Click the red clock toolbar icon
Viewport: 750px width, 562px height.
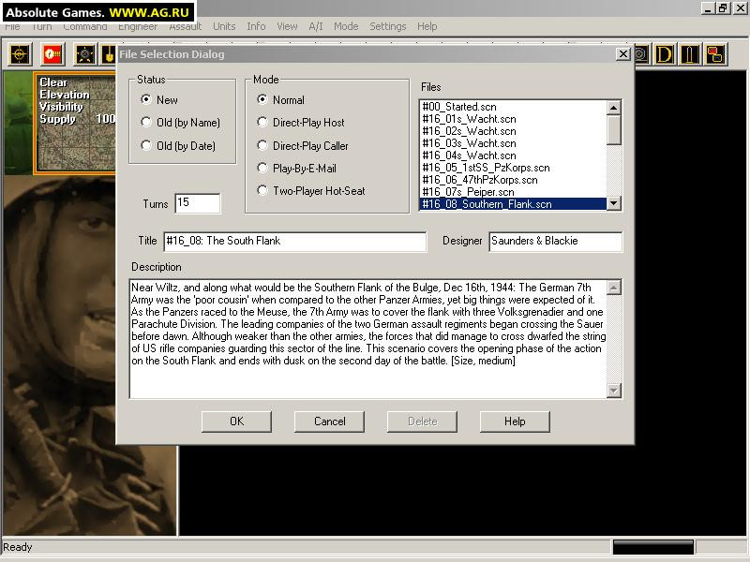tap(52, 54)
